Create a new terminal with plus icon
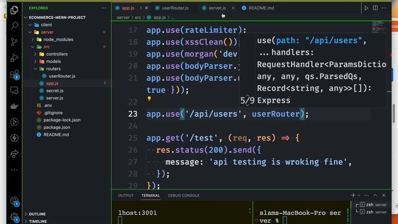This screenshot has width=398, height=224. (x=353, y=195)
